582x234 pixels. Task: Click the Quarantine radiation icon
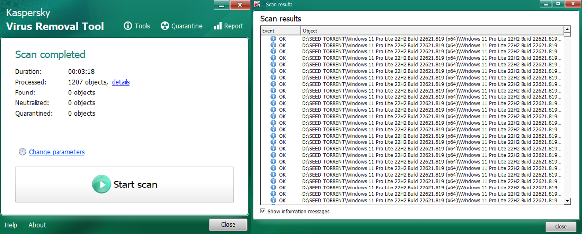[x=165, y=26]
